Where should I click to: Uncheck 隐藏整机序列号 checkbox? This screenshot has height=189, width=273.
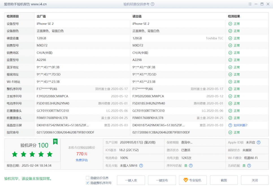(x=88, y=183)
